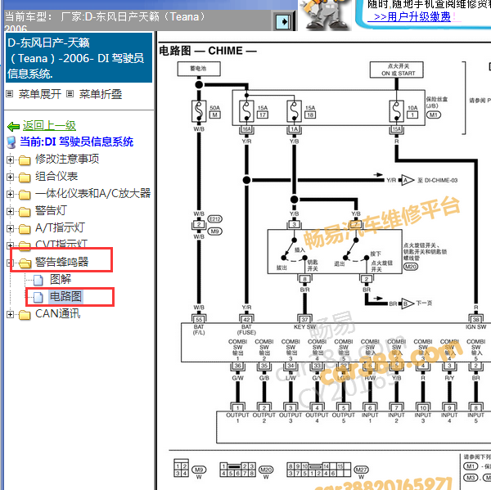
Task: Open the A/T指示灯 tree item
Action: (x=60, y=228)
